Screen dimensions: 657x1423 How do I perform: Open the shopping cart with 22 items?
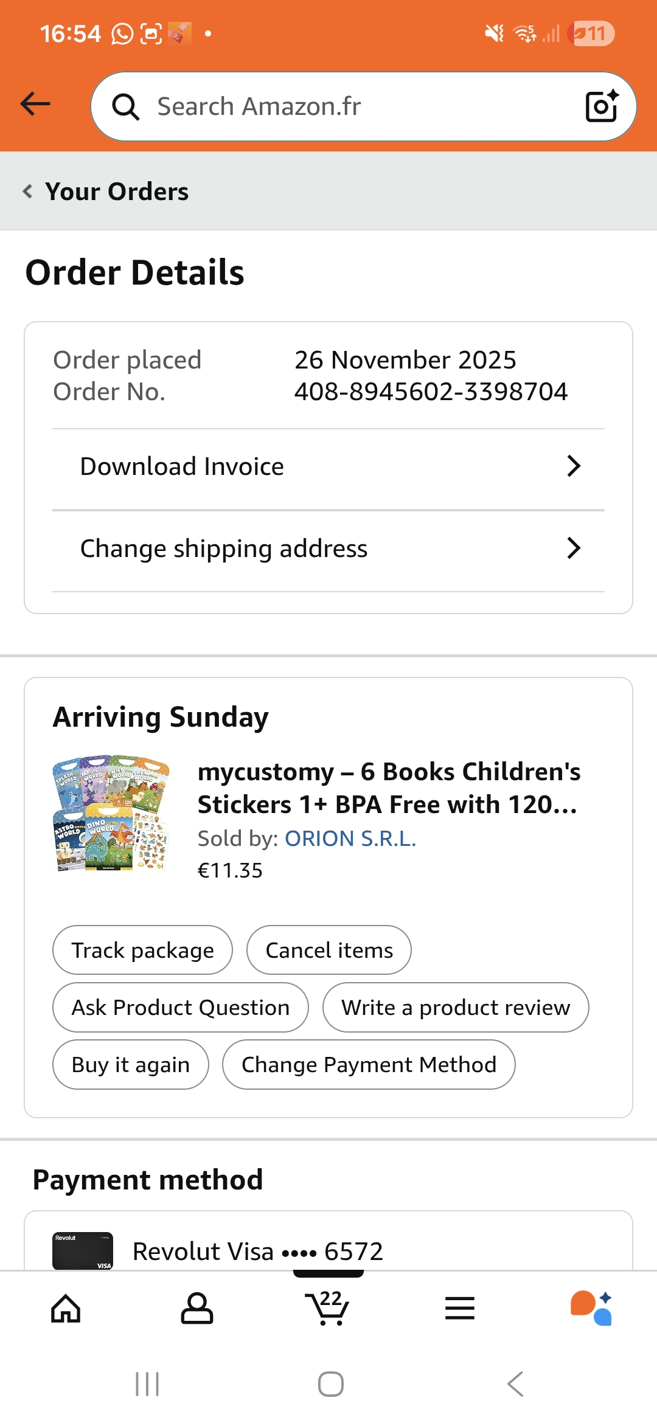tap(328, 1309)
